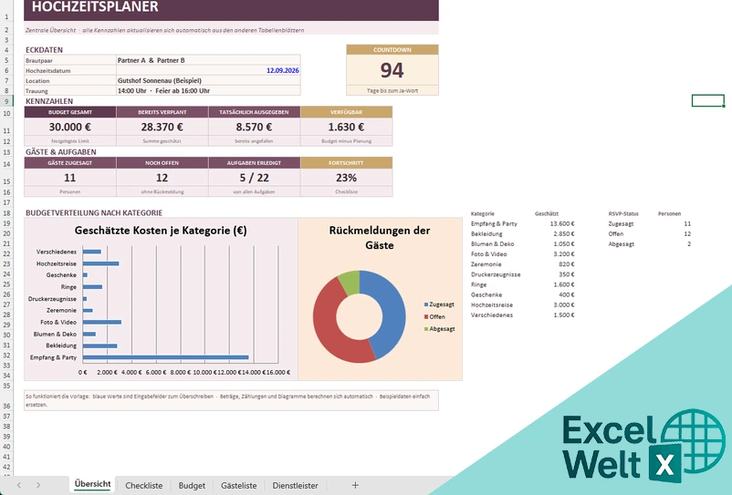This screenshot has height=495, width=732.
Task: Click the countdown value 94
Action: 392,70
